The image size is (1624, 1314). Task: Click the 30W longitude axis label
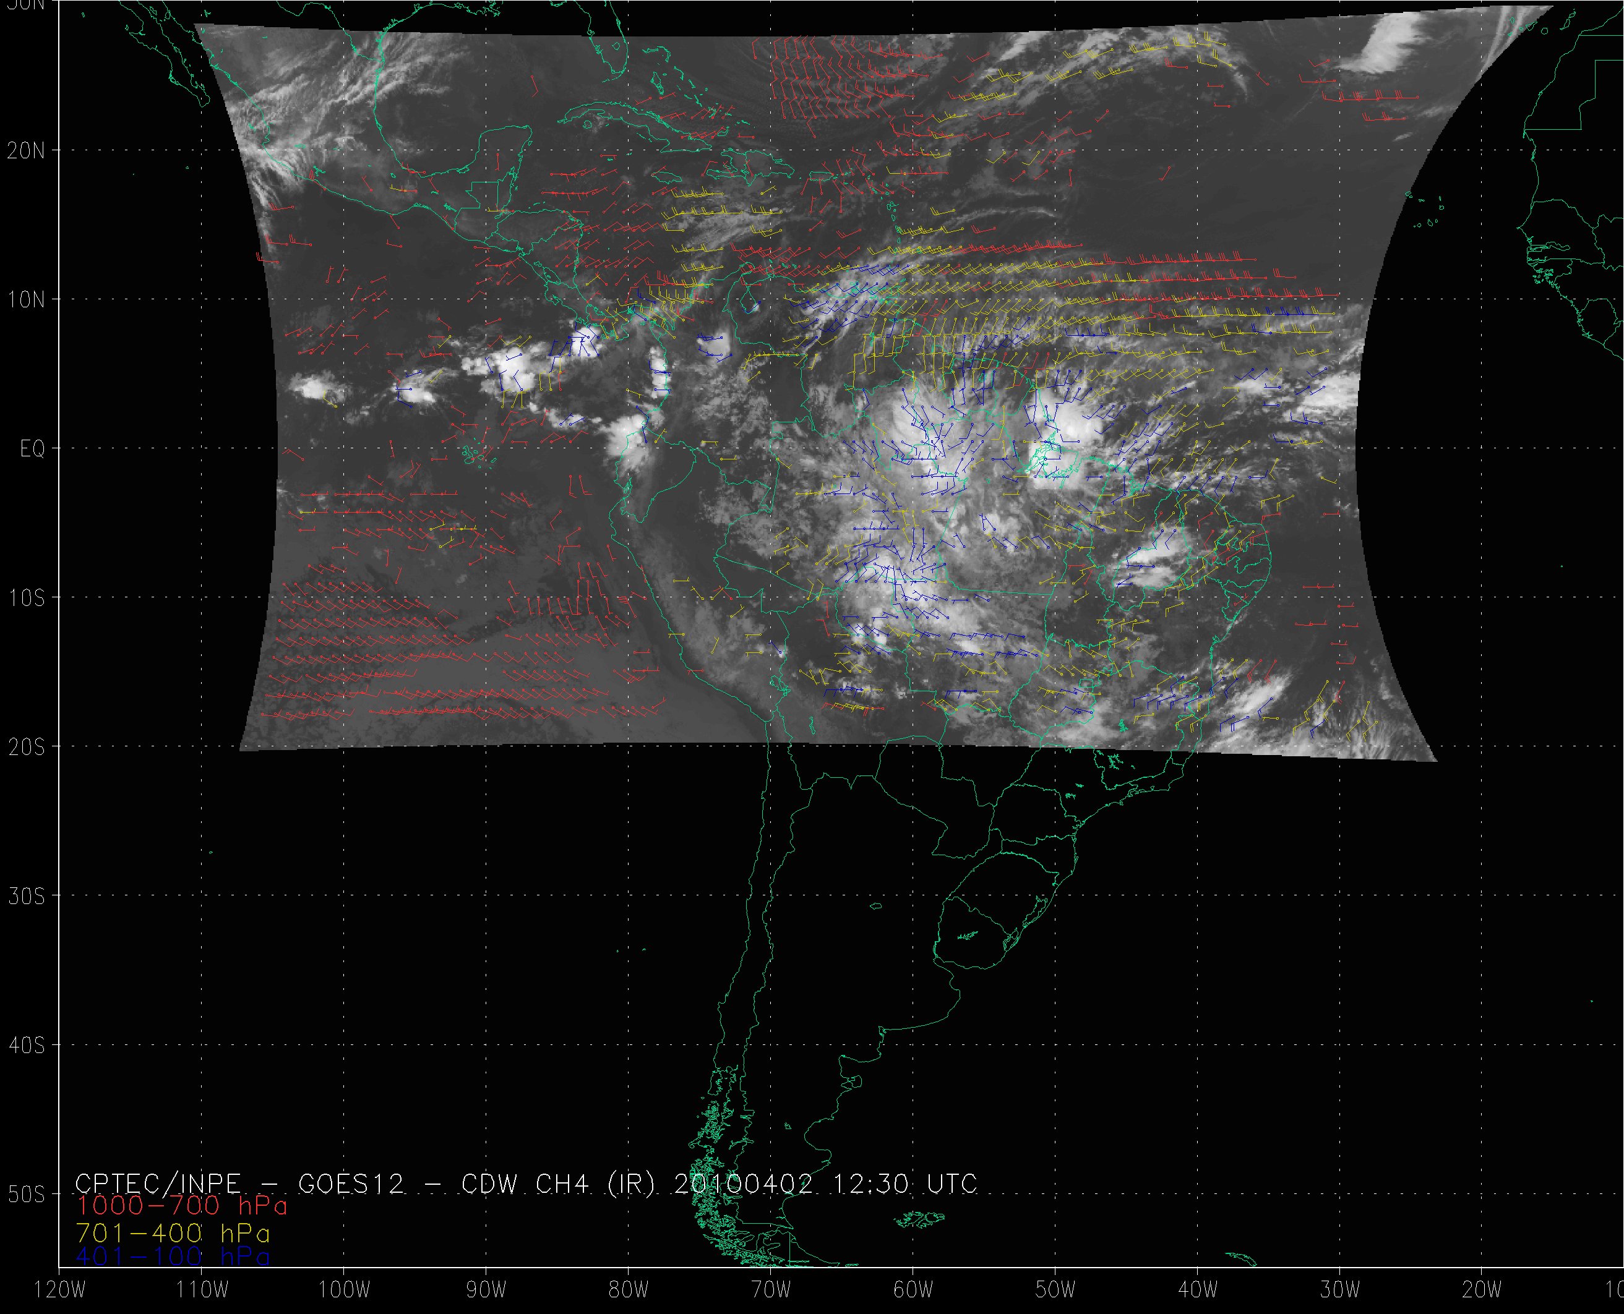coord(1339,1290)
